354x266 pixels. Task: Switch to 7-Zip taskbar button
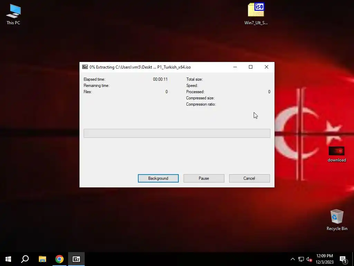(76, 259)
